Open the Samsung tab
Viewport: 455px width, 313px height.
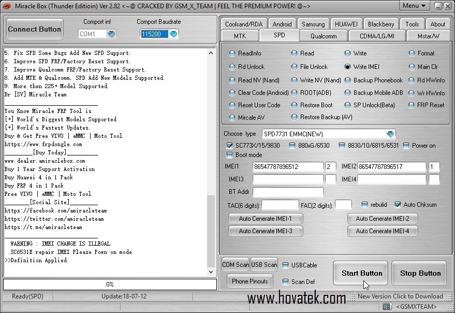313,24
